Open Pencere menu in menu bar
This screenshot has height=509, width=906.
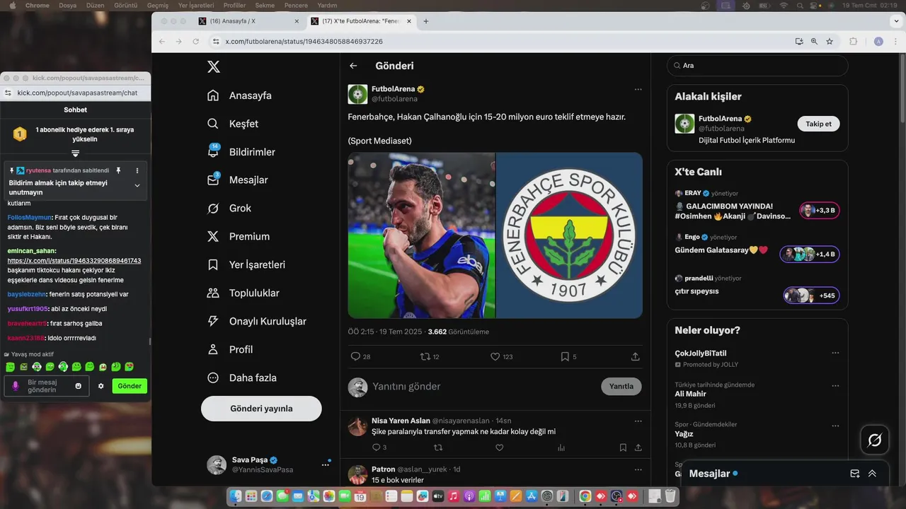pos(296,5)
